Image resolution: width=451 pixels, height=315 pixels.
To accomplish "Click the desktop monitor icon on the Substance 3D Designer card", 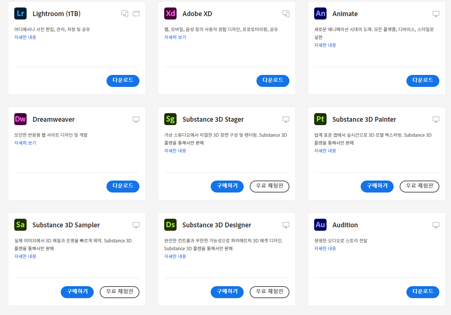I will 286,225.
